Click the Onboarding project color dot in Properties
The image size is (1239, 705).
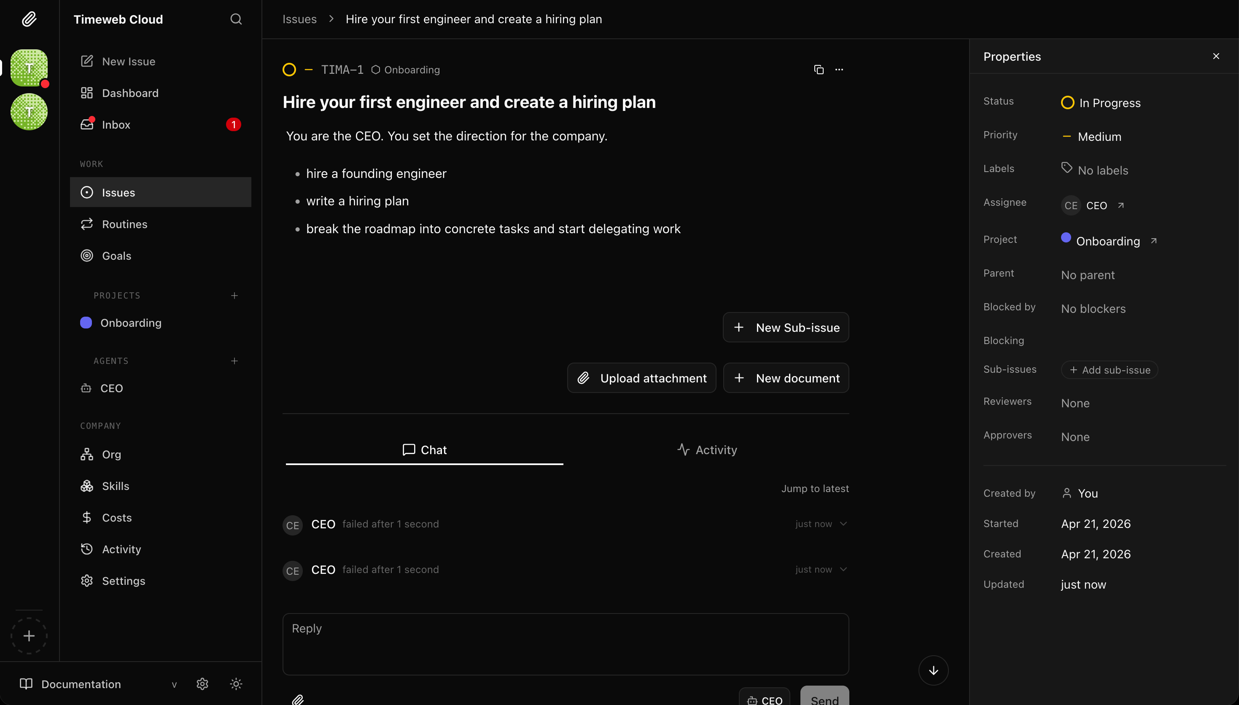coord(1066,237)
